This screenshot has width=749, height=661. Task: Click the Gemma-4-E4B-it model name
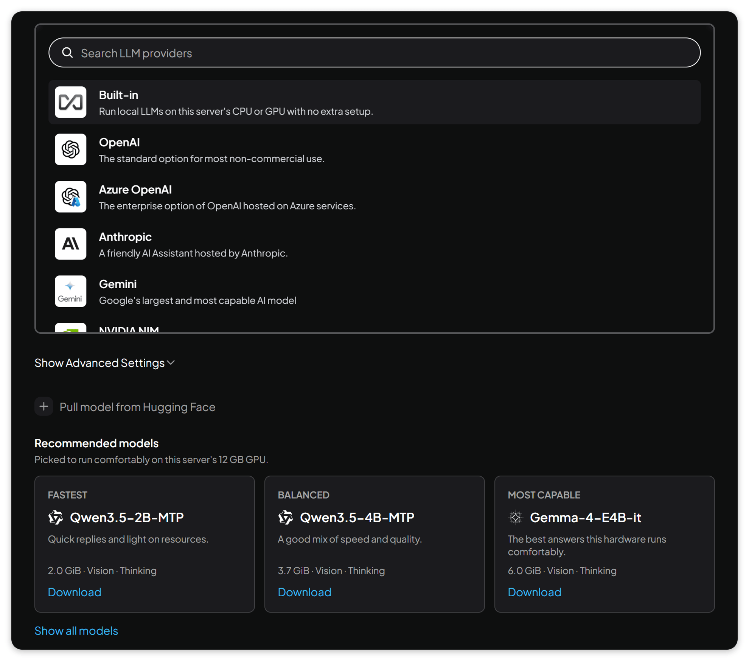(586, 518)
